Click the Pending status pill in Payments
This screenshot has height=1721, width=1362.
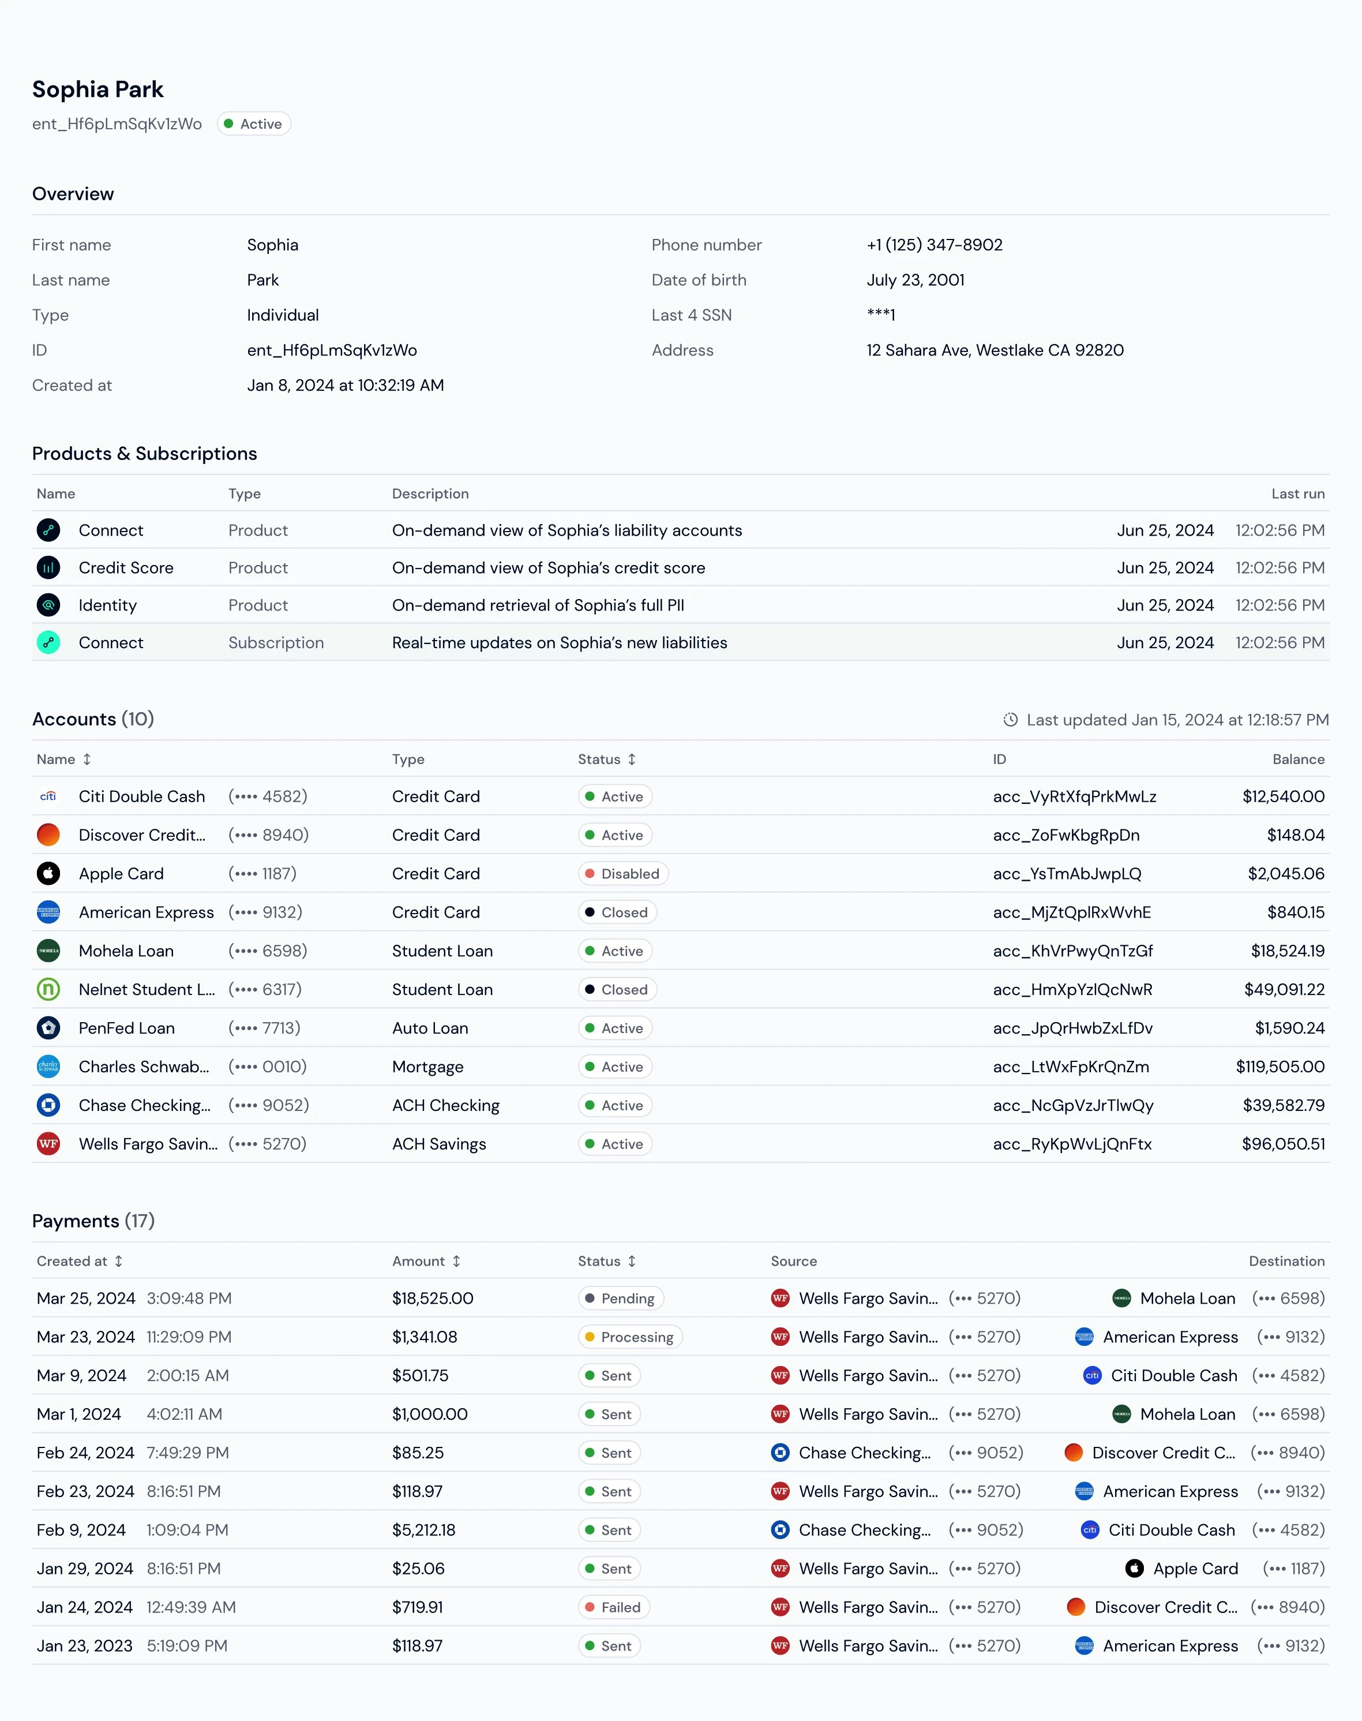(x=620, y=1298)
